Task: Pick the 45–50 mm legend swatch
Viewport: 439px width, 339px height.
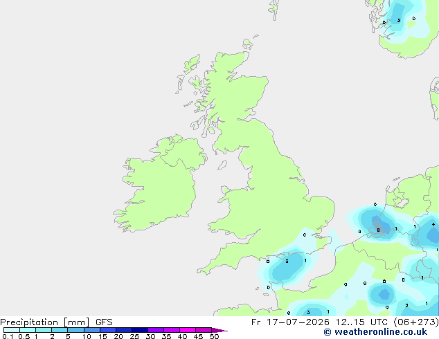Action: 204,330
